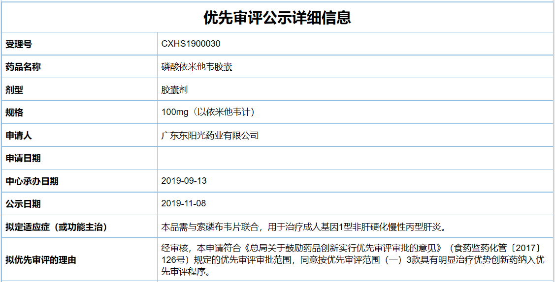555x282 pixels.
Task: Select the drug name 磷酸依米他韦胶囊
Action: tap(197, 67)
